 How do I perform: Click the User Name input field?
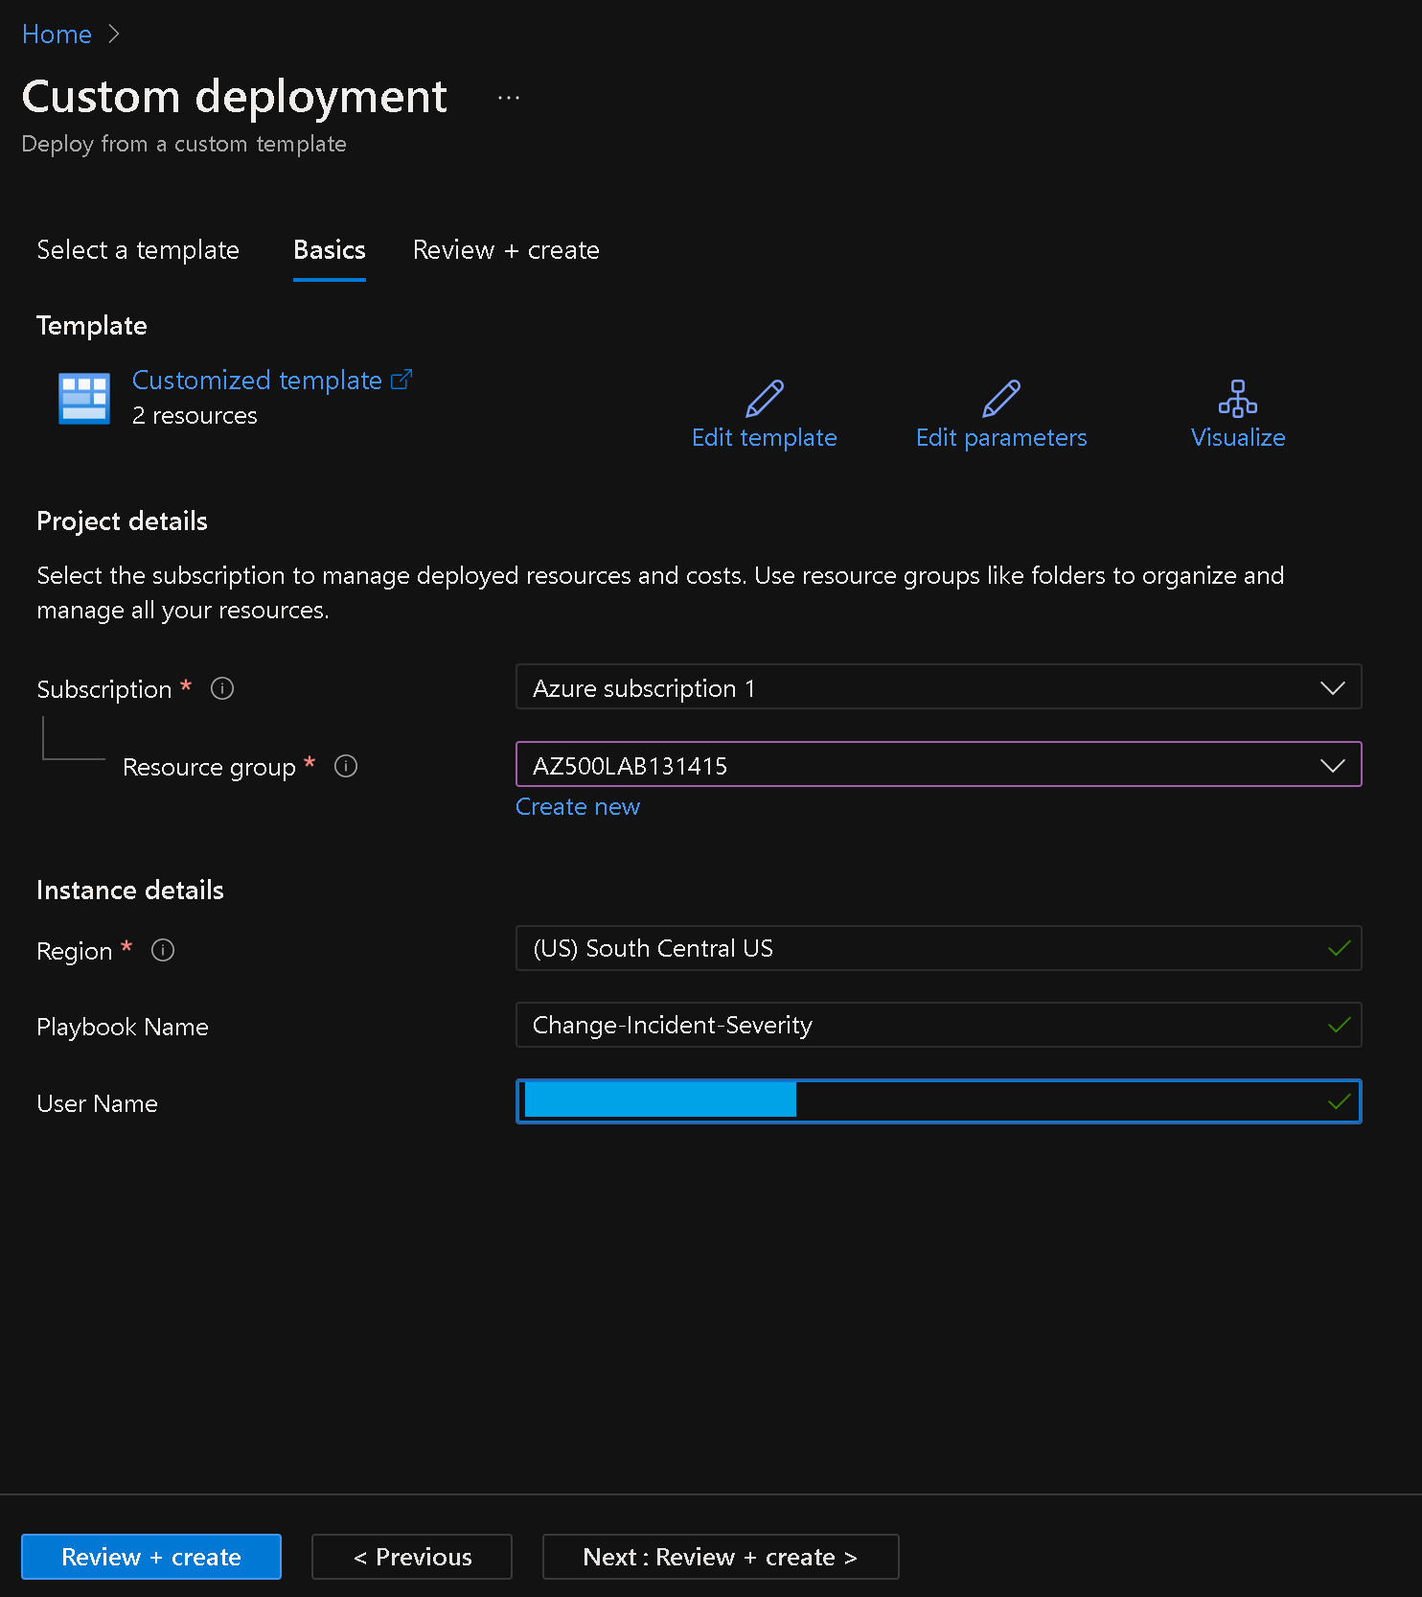938,1101
